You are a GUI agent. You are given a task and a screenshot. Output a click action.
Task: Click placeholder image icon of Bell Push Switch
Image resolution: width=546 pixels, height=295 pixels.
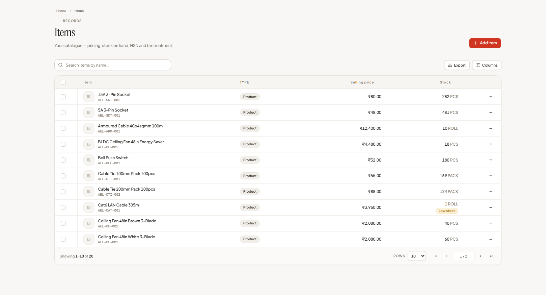(89, 160)
